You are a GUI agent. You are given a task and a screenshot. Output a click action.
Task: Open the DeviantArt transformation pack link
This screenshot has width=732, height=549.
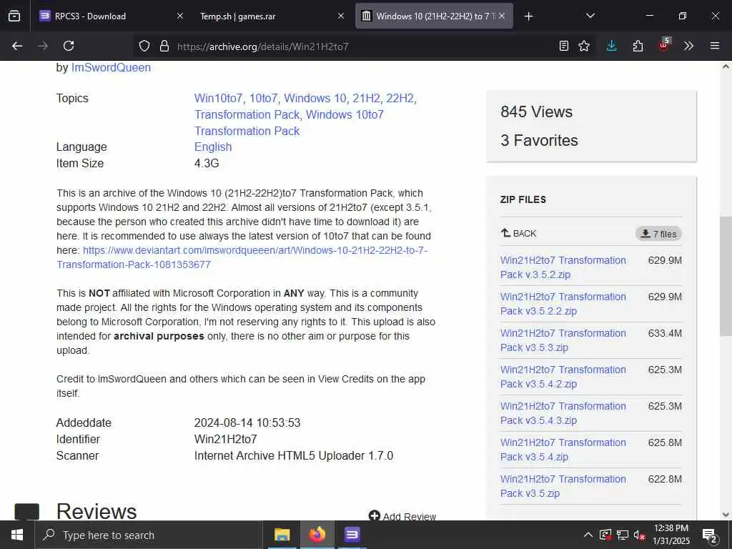[242, 257]
